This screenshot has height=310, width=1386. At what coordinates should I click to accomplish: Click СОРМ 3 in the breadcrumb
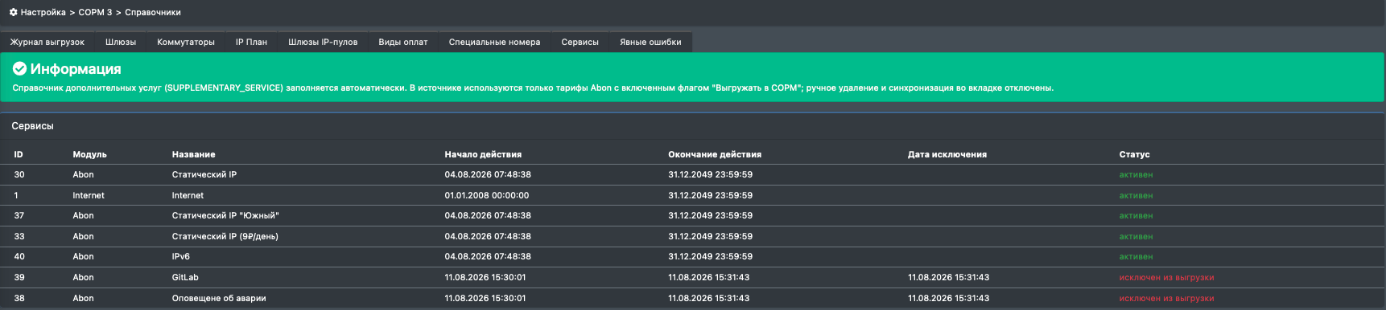95,12
